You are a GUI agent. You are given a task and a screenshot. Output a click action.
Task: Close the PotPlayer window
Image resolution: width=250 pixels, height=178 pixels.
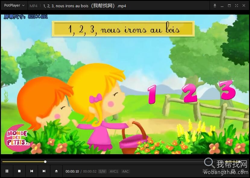click(244, 6)
